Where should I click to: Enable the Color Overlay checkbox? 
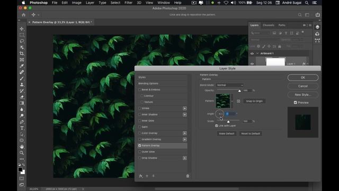(140, 133)
